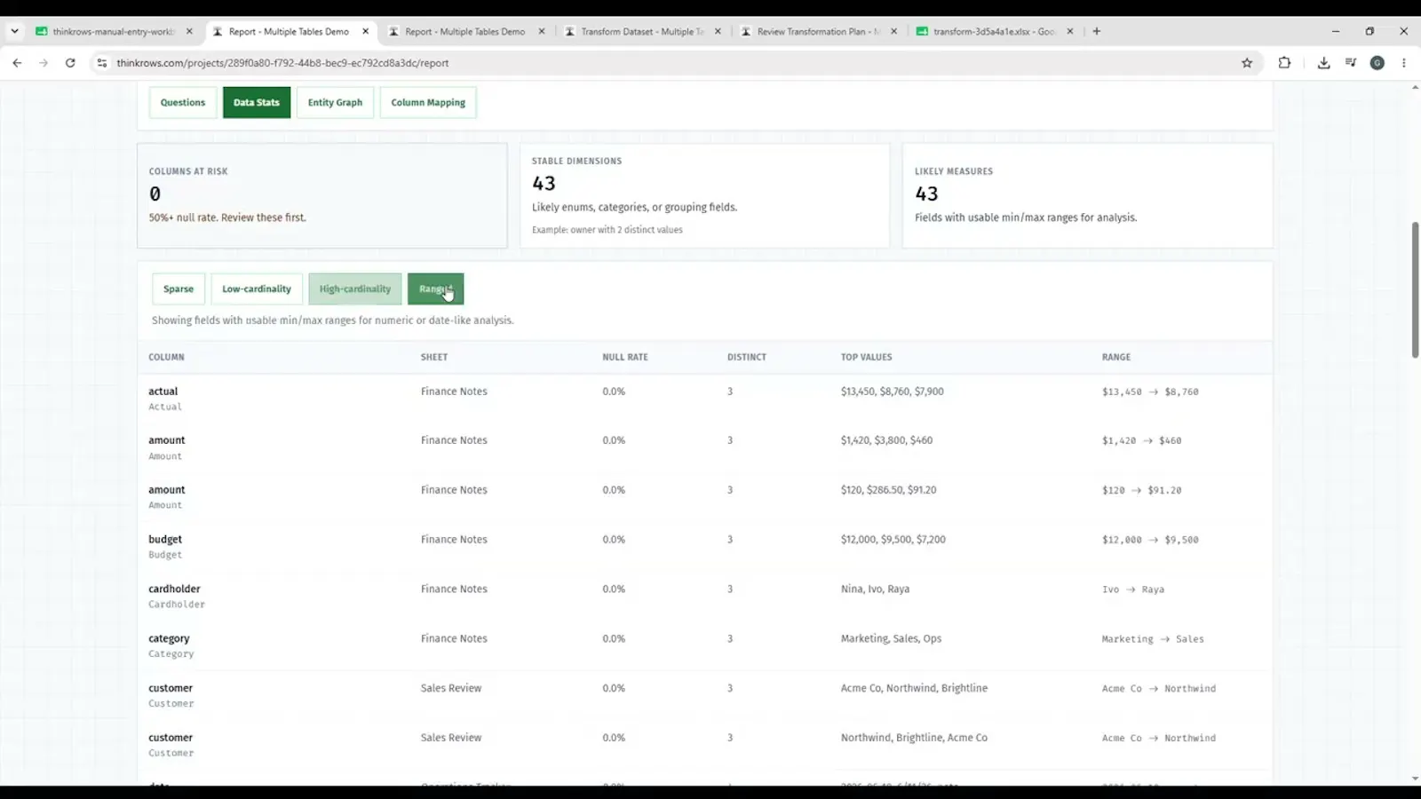Image resolution: width=1421 pixels, height=799 pixels.
Task: Open the downloads icon in the toolbar
Action: pyautogui.click(x=1323, y=63)
